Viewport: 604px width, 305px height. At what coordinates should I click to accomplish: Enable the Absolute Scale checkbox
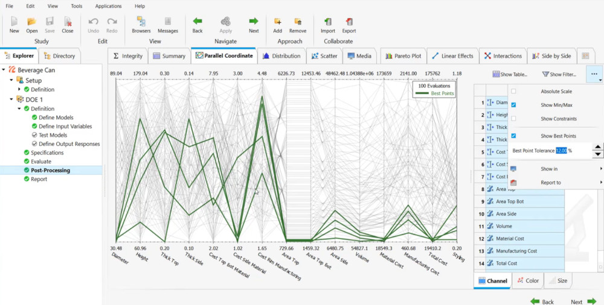(513, 92)
